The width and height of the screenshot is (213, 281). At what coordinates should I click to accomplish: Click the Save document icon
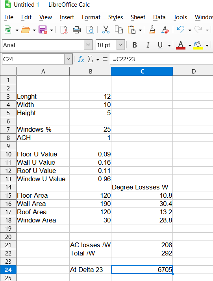tap(43, 30)
